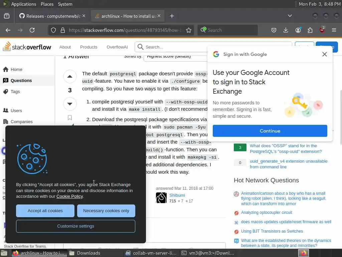Switch to vm3@vm3 terminal taskbar window
The image size is (342, 257).
(x=208, y=253)
